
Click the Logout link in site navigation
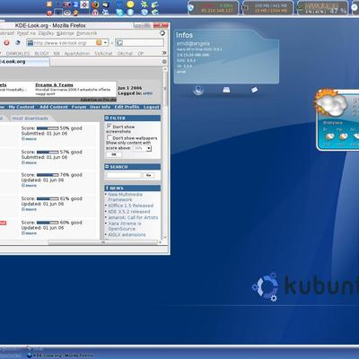pyautogui.click(x=151, y=107)
